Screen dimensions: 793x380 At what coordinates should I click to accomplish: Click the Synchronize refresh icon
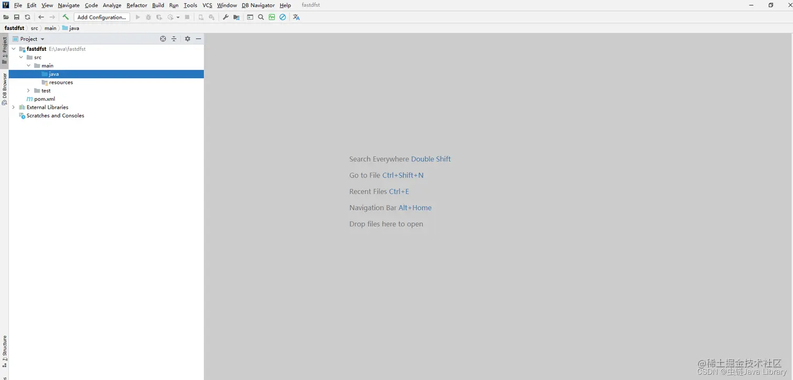28,17
